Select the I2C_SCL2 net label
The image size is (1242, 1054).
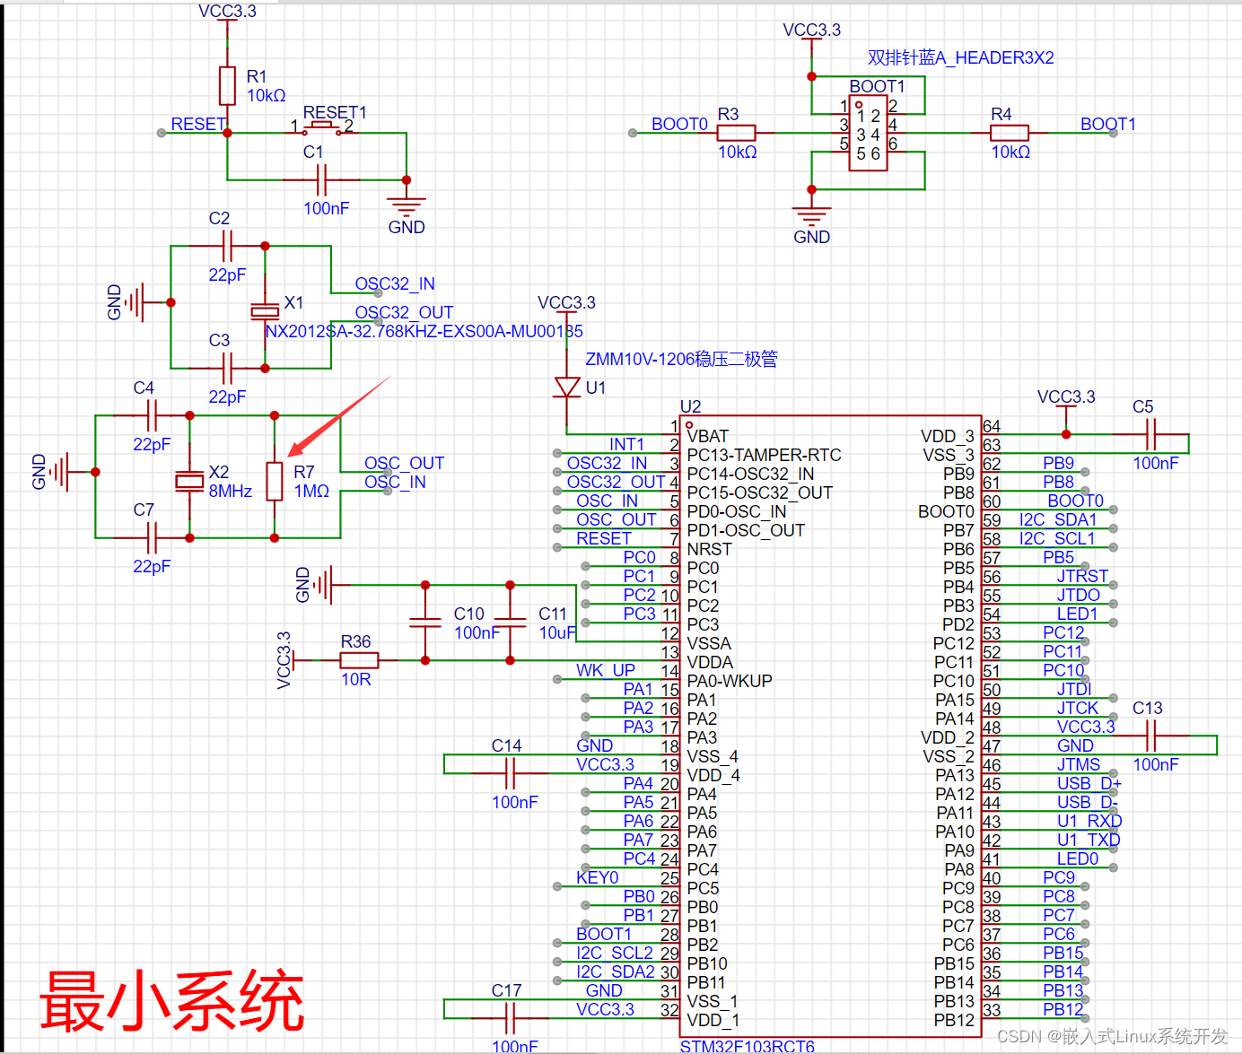point(615,953)
